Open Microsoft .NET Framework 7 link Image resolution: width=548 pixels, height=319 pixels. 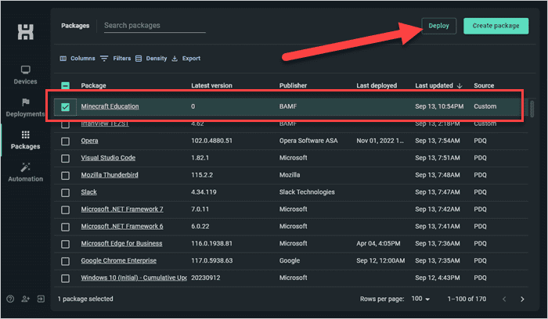click(122, 209)
